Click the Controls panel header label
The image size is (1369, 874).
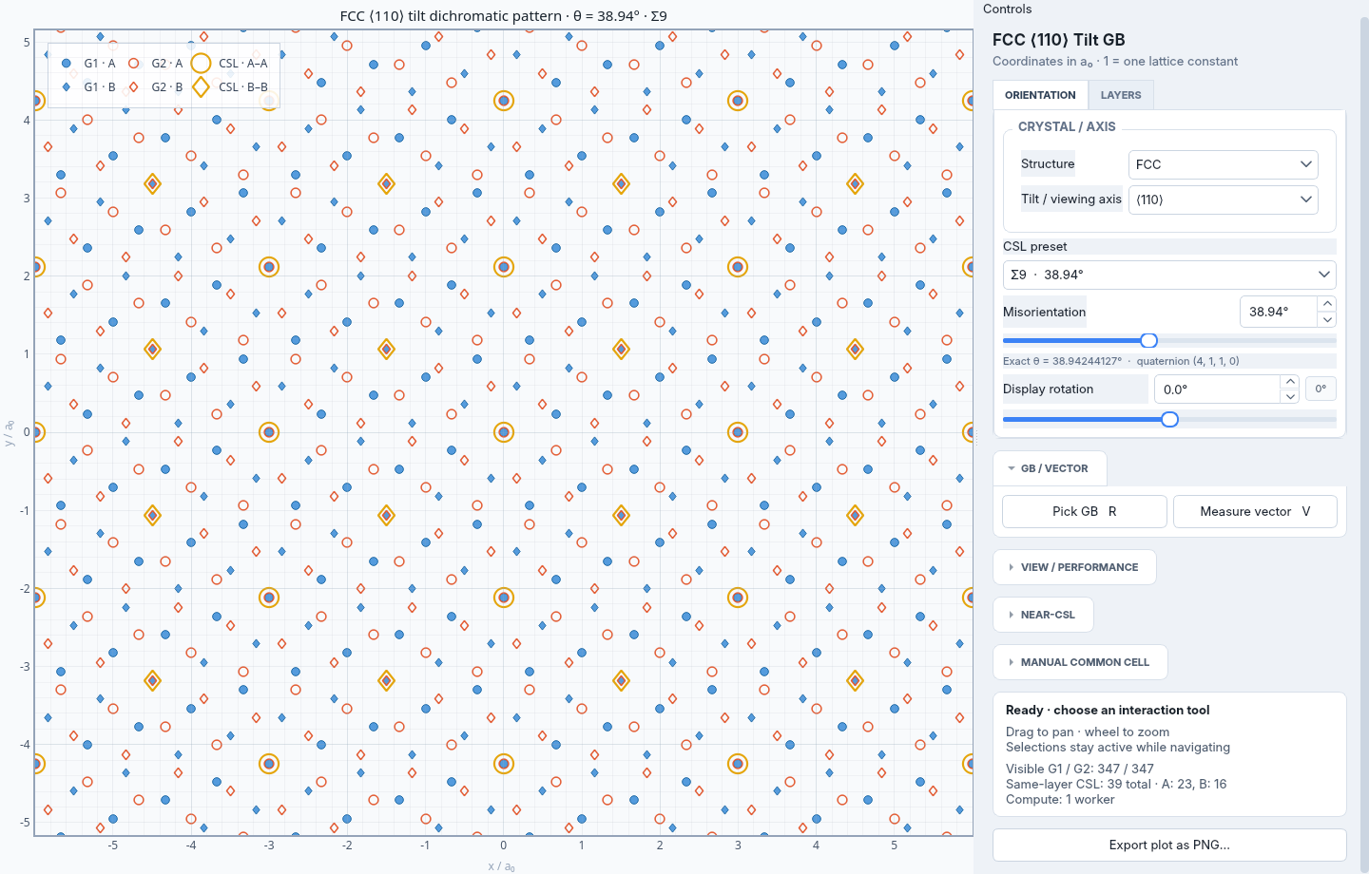[x=1007, y=9]
